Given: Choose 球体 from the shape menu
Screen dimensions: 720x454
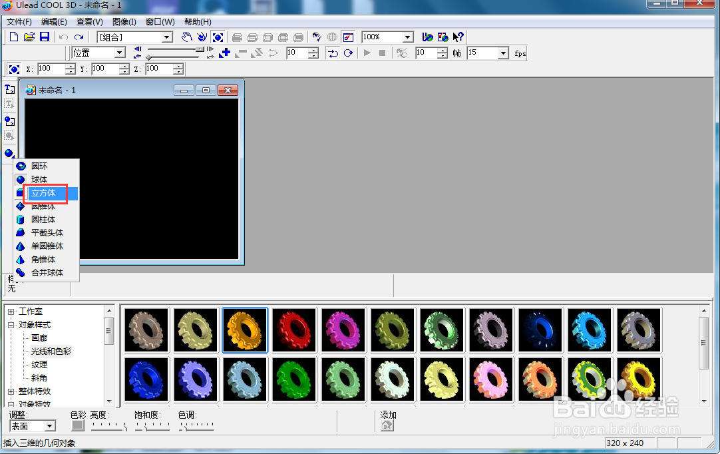Looking at the screenshot, I should tap(47, 179).
